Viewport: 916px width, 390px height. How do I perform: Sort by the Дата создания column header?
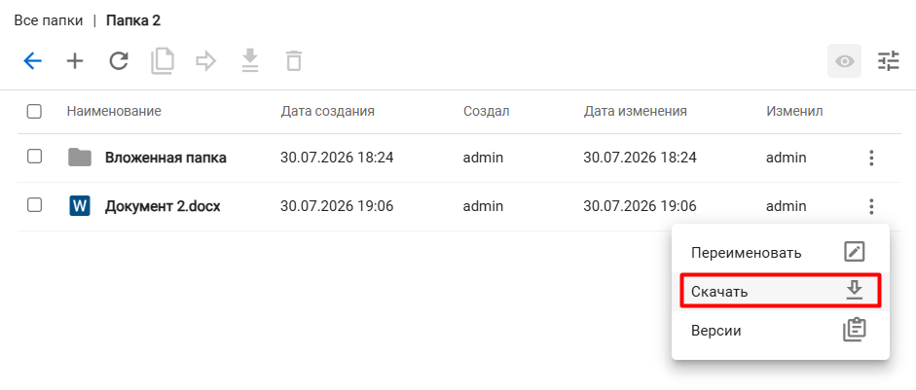click(x=327, y=111)
